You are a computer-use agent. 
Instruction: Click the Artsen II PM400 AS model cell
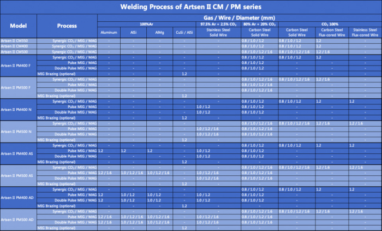19,153
